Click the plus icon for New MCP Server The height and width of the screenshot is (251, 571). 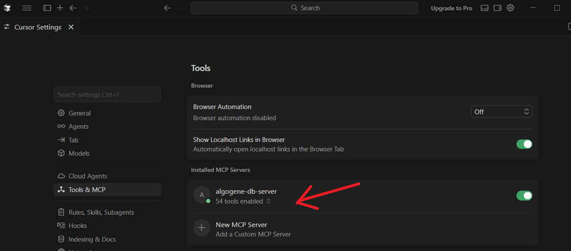pyautogui.click(x=202, y=228)
